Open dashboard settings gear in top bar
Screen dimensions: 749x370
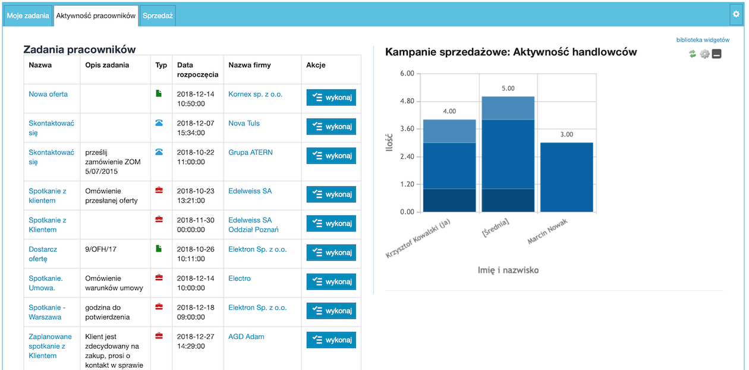[737, 14]
